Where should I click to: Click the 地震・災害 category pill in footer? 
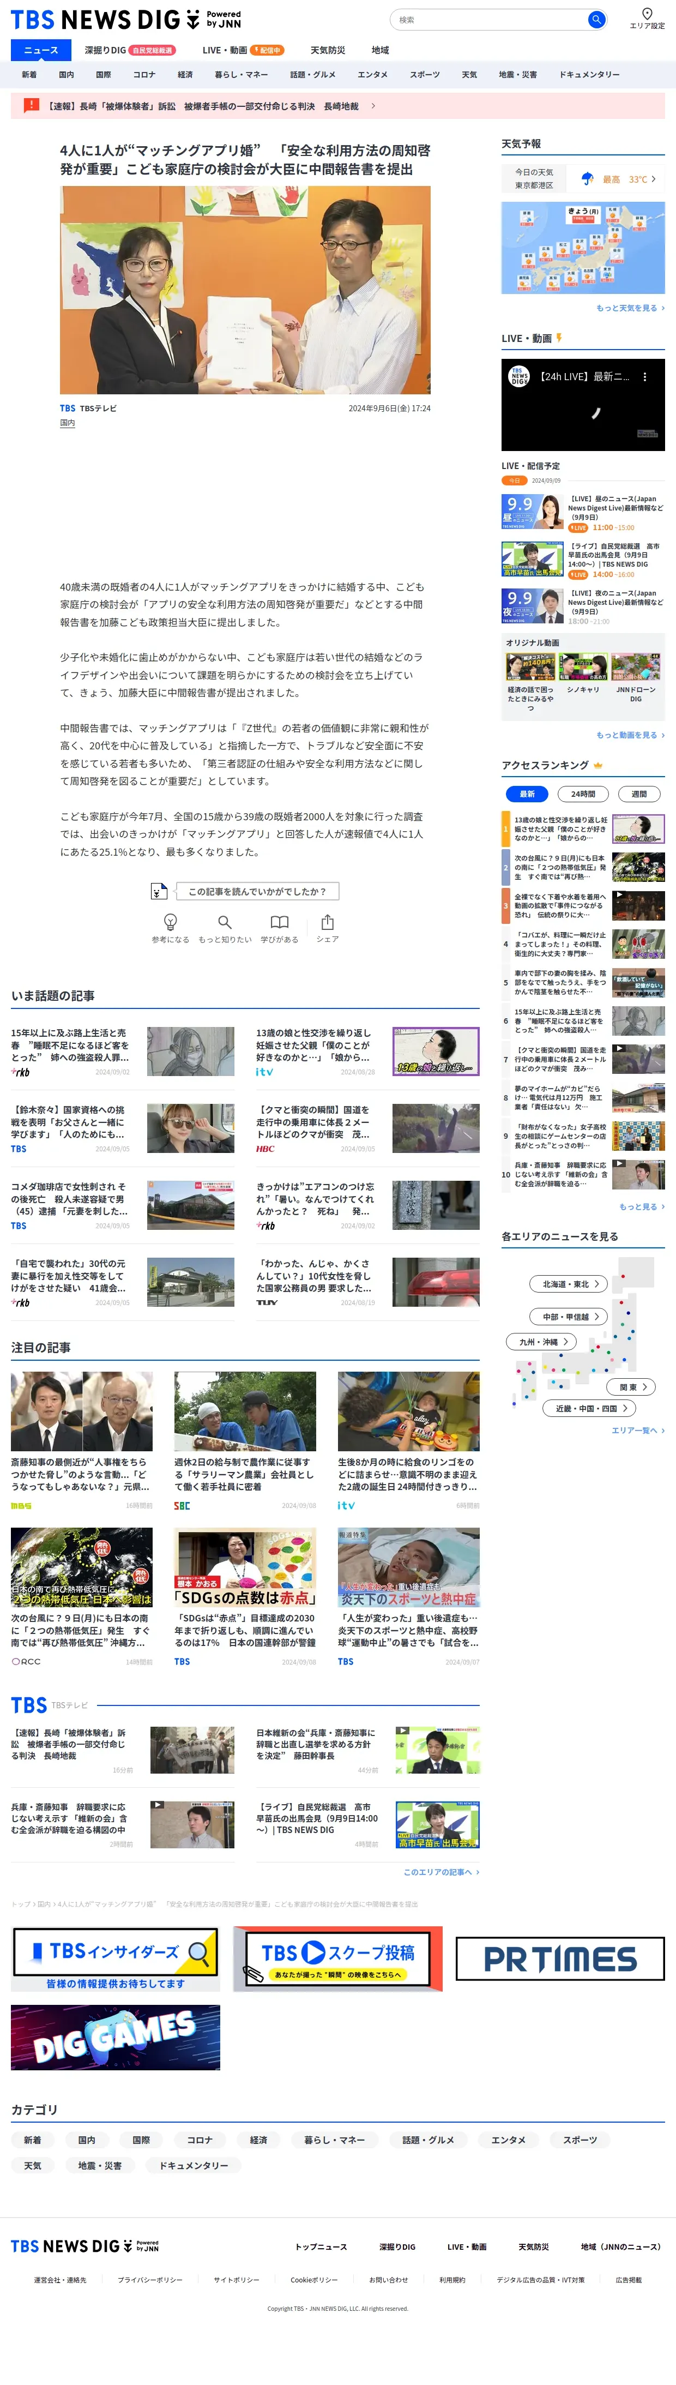click(99, 2166)
